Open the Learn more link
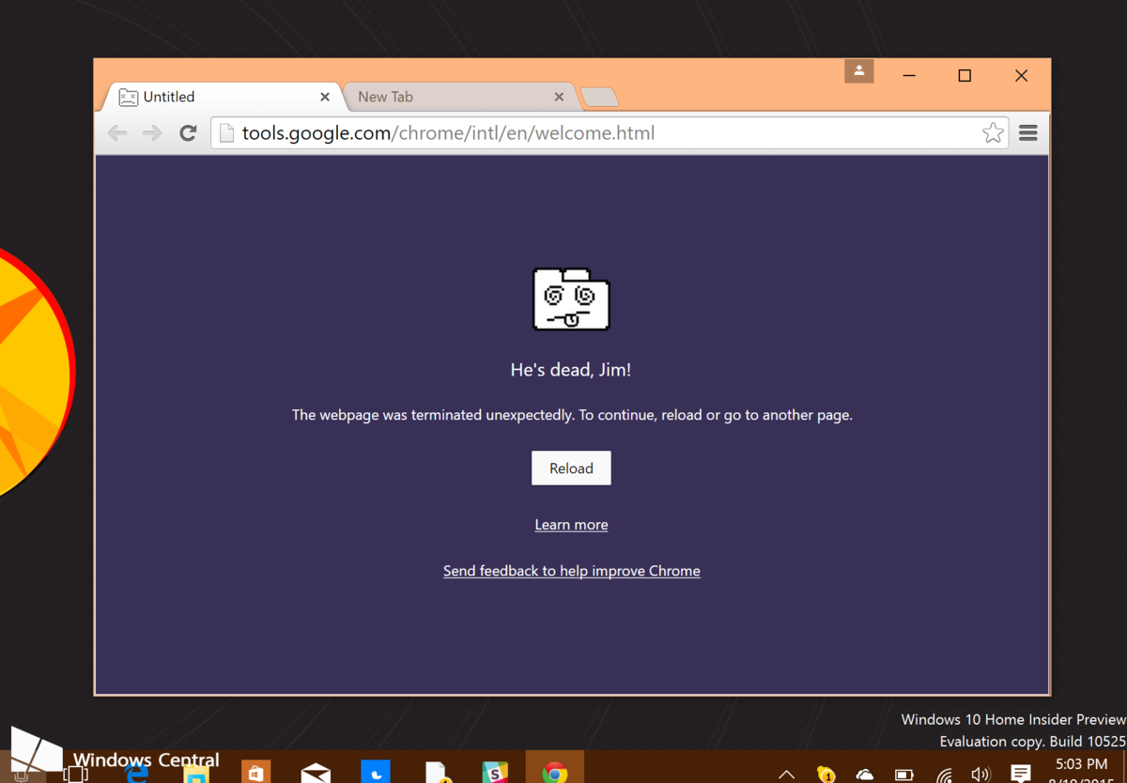Viewport: 1127px width, 783px height. coord(571,525)
